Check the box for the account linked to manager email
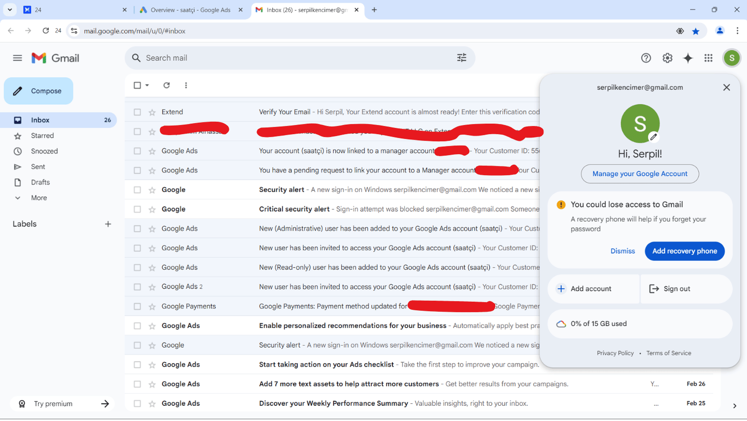This screenshot has height=421, width=747. coord(137,151)
